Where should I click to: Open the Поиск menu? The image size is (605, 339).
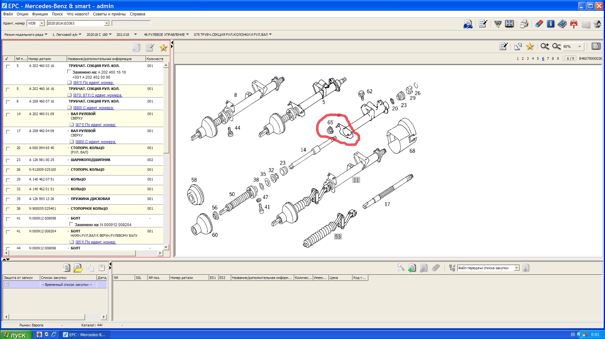[57, 14]
